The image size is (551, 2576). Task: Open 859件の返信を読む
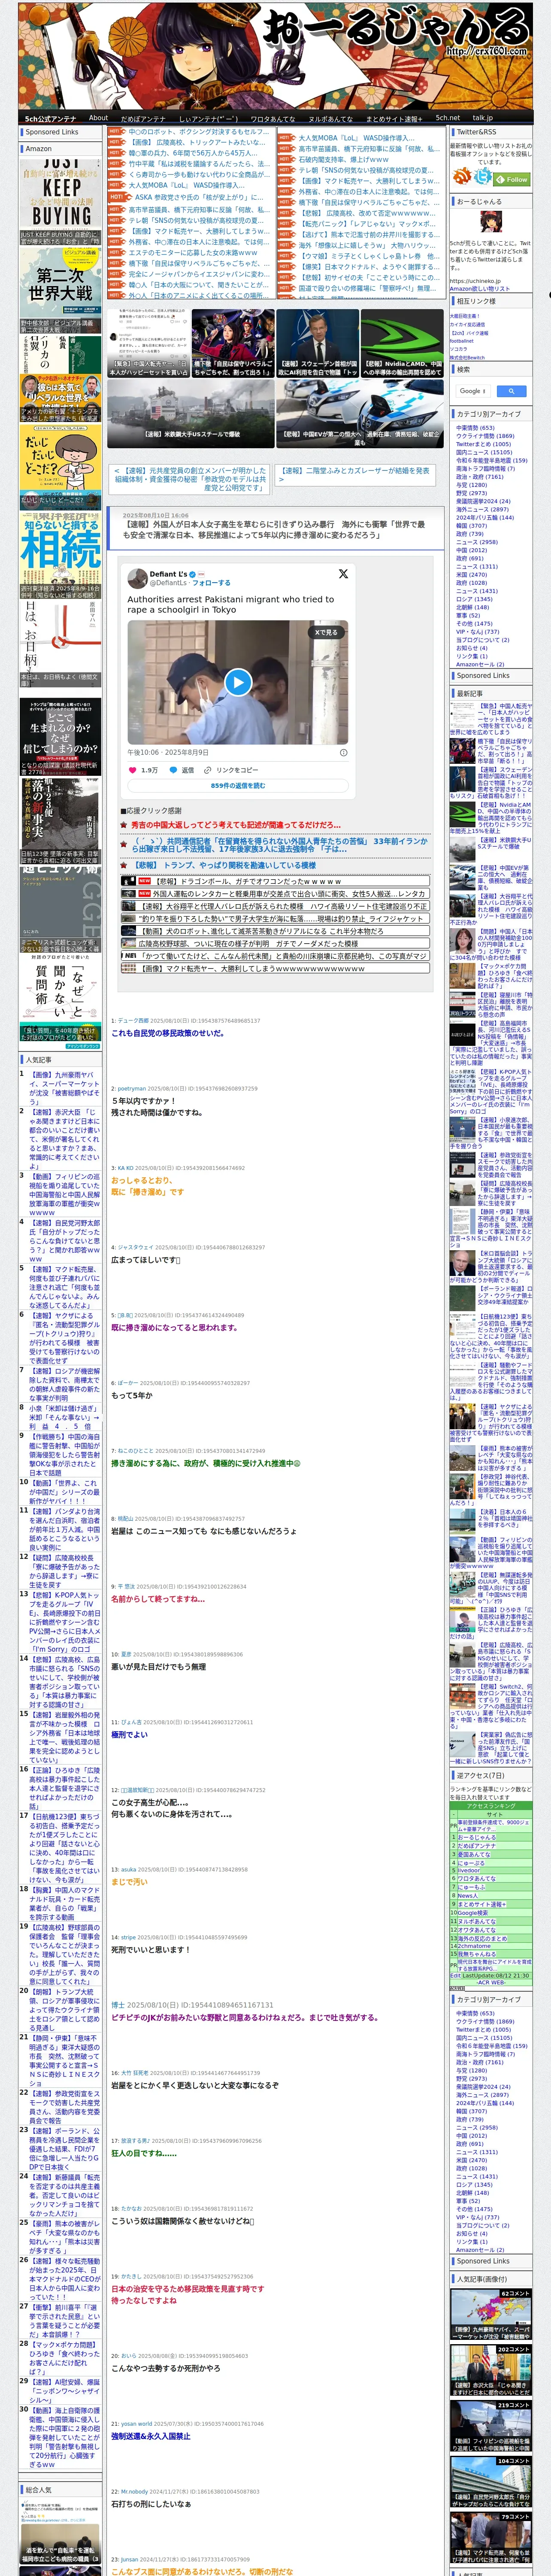click(x=238, y=786)
